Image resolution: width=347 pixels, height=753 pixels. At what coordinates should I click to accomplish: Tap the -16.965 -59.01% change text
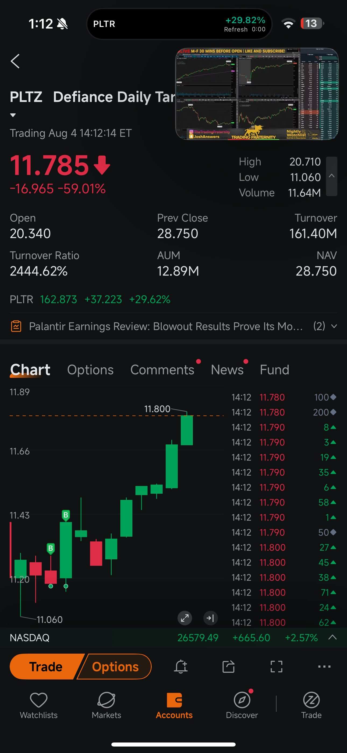point(58,189)
